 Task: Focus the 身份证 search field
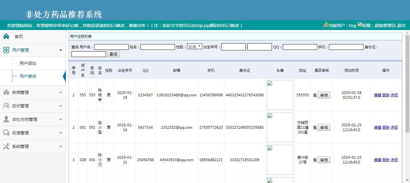[89, 54]
